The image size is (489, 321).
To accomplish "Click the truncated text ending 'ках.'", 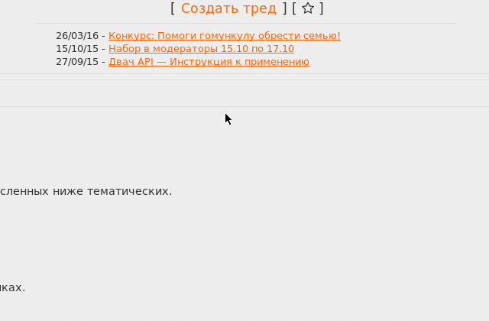I will pos(12,287).
